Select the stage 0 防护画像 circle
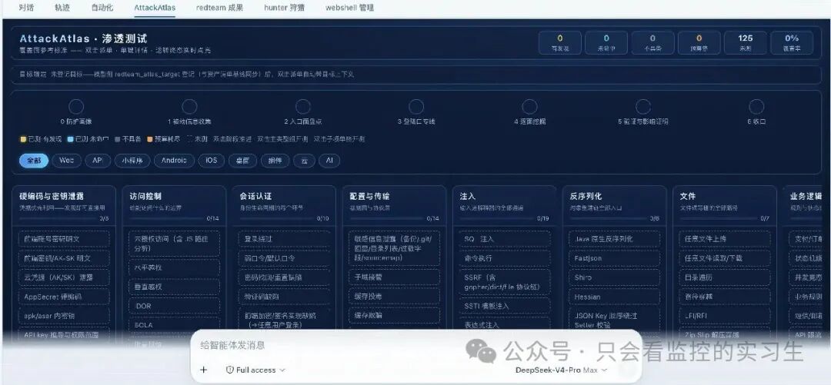 (76, 107)
